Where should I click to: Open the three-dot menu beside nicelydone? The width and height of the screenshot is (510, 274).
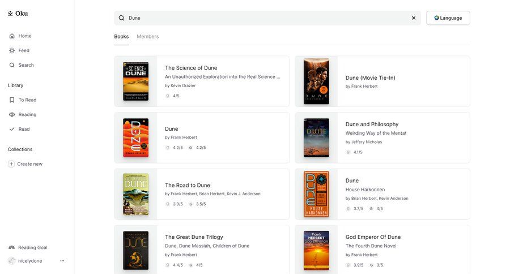coord(62,261)
